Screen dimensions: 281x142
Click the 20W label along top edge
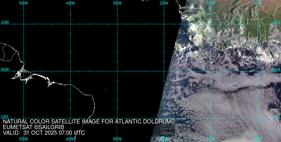click(x=164, y=3)
